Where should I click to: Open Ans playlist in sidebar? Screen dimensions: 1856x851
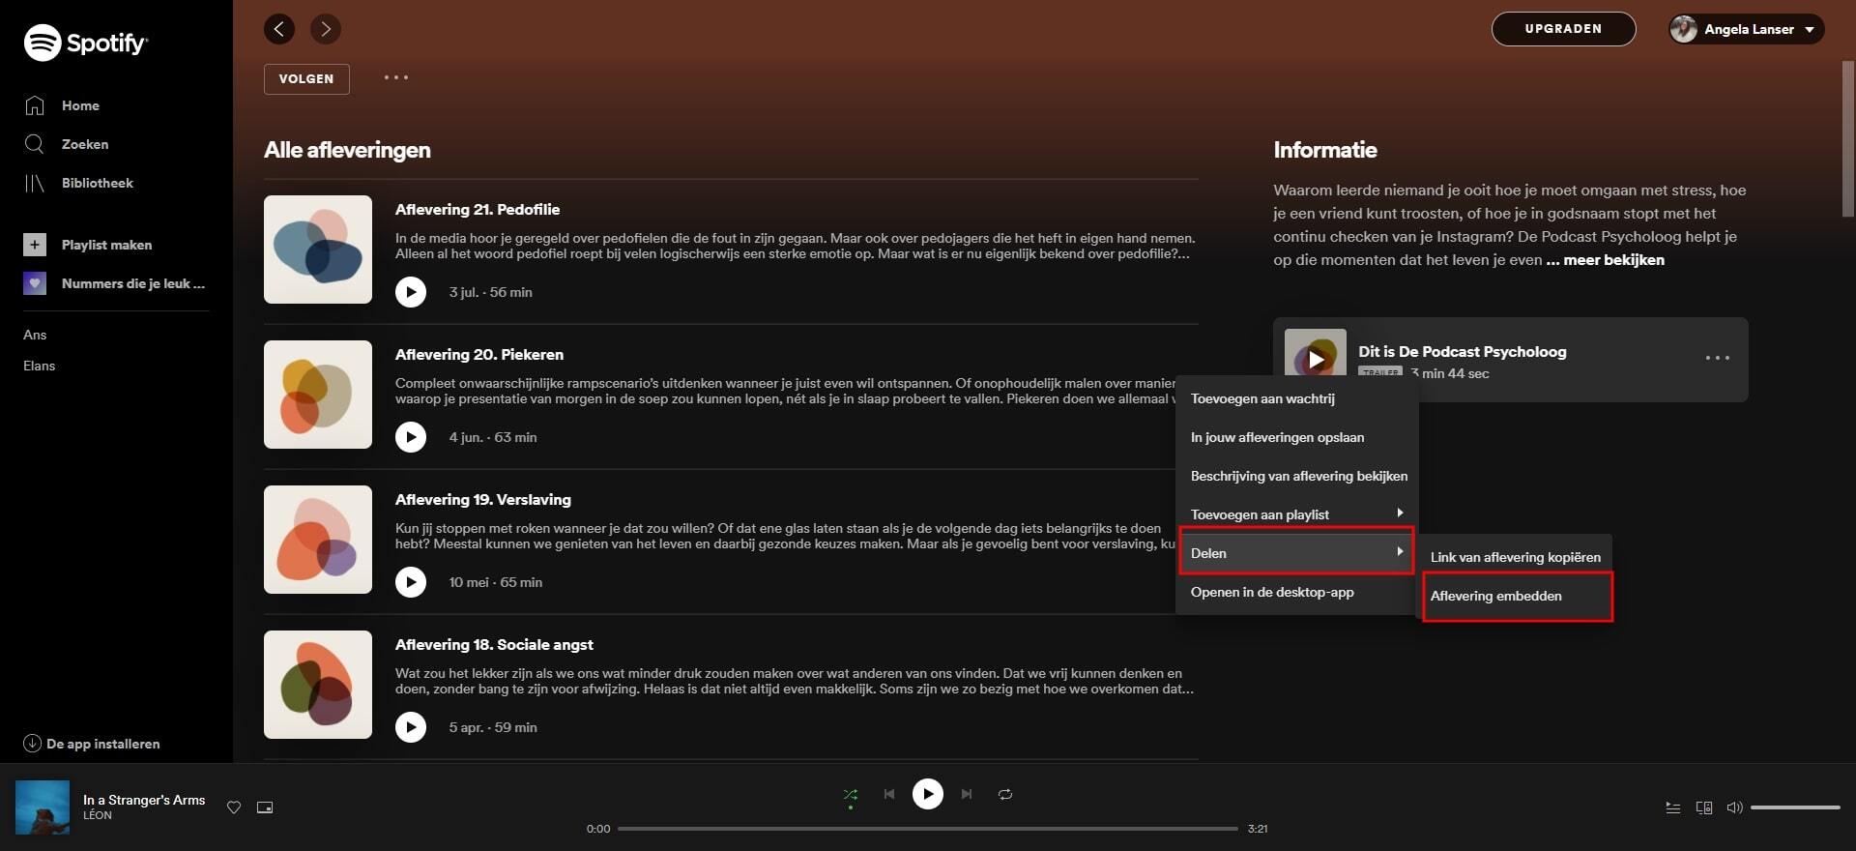[35, 335]
